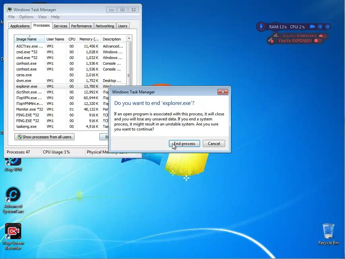Toggle the VPN switch next to You're EXPOSED

pos(317,40)
